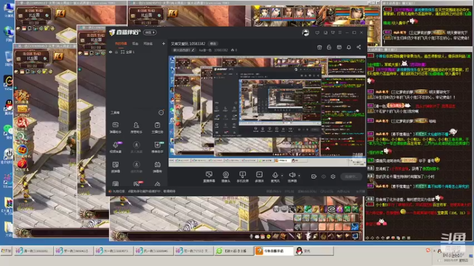This screenshot has width=474, height=266.
Task: Add a phone screen-cast source
Action: click(x=242, y=177)
